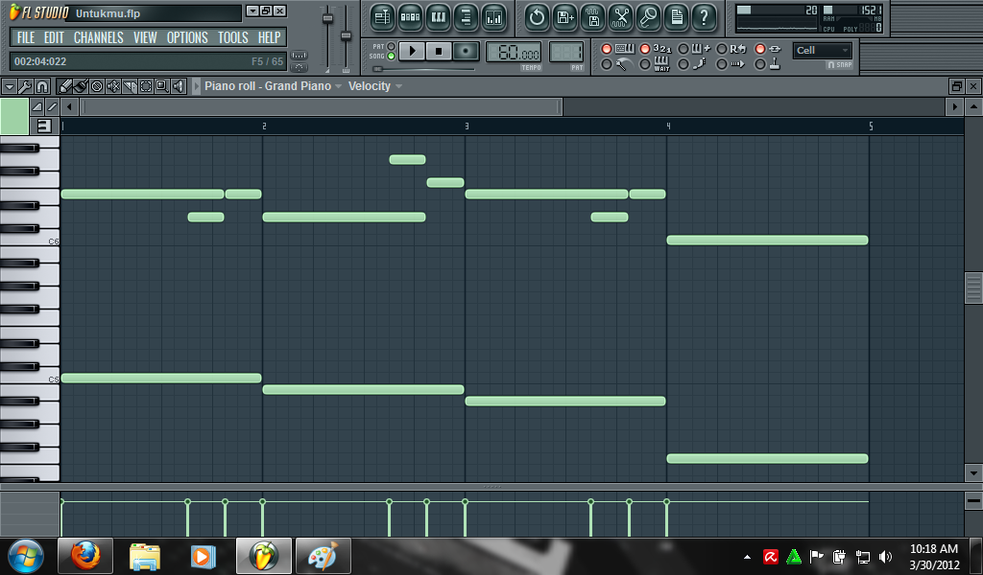Open the project info page button
Image resolution: width=983 pixels, height=575 pixels.
point(677,17)
